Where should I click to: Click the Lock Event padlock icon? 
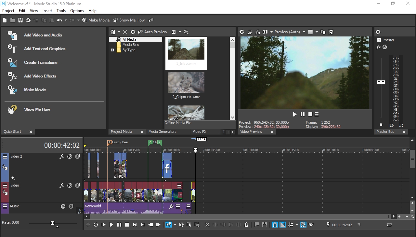click(x=246, y=225)
